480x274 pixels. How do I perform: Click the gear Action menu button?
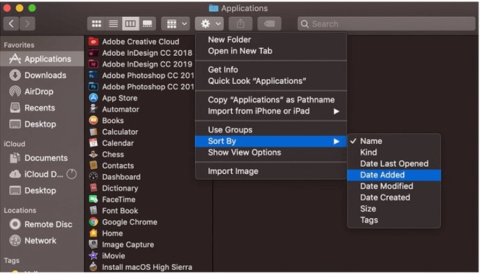click(210, 24)
